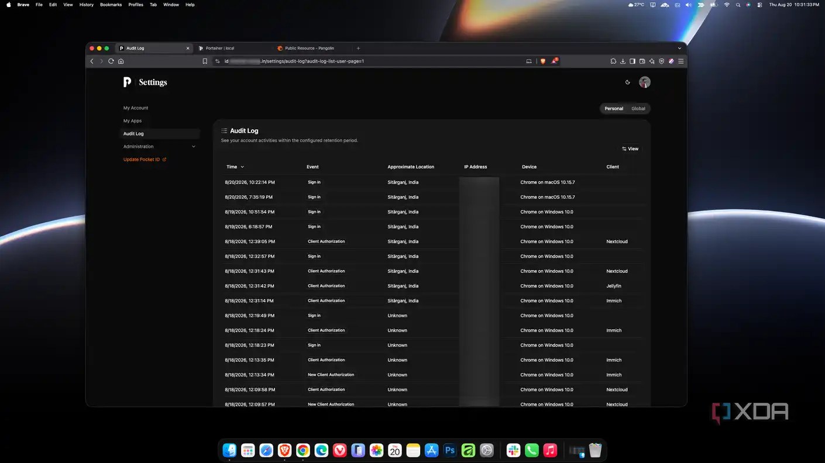The height and width of the screenshot is (463, 825).
Task: Click the browser home icon
Action: 121,61
